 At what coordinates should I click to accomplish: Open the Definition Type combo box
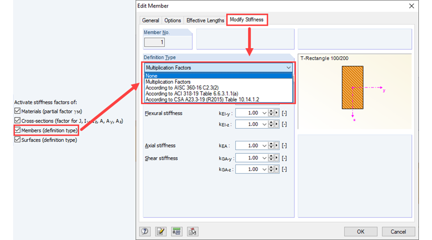pyautogui.click(x=218, y=68)
